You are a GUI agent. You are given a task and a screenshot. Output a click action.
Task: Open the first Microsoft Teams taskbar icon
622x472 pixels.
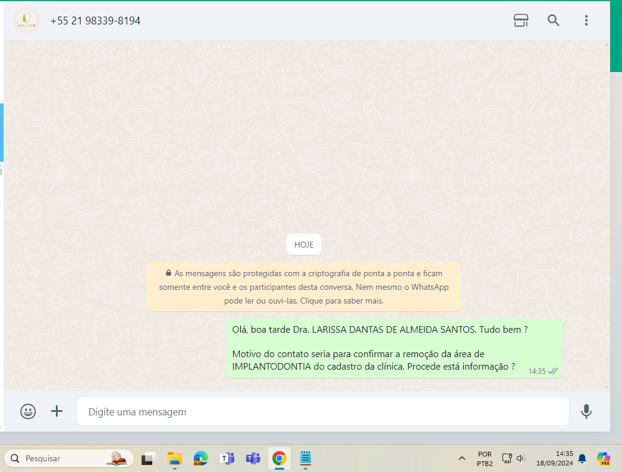227,458
